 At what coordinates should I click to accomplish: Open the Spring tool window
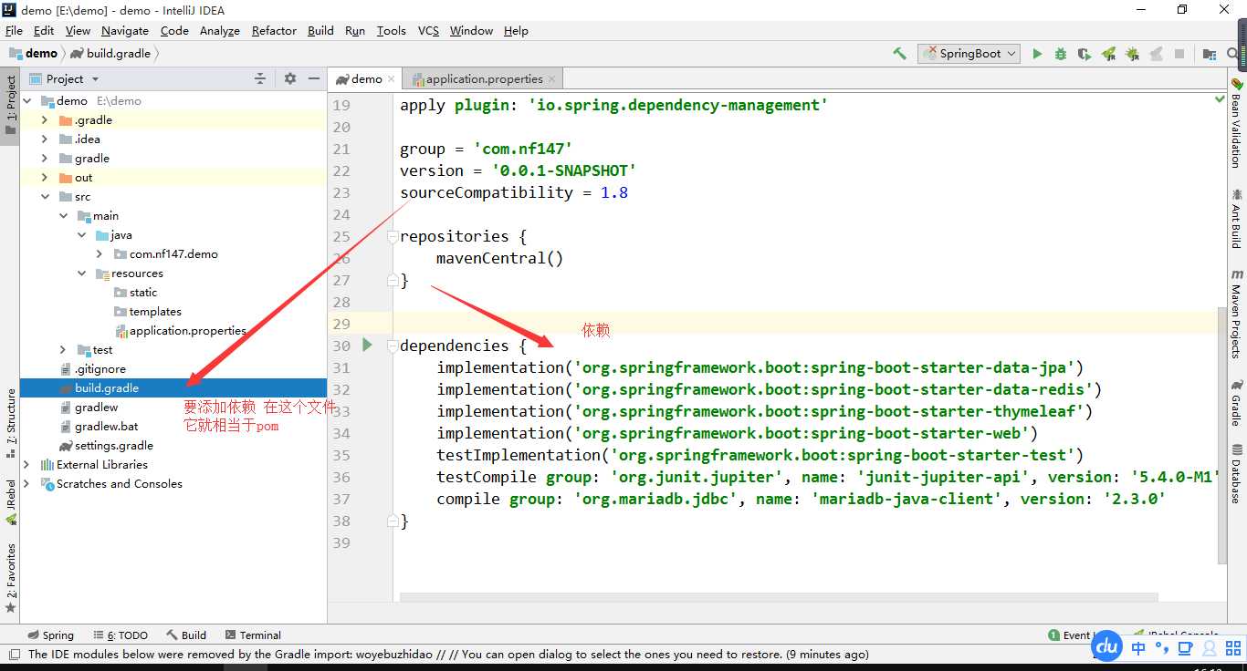point(50,635)
